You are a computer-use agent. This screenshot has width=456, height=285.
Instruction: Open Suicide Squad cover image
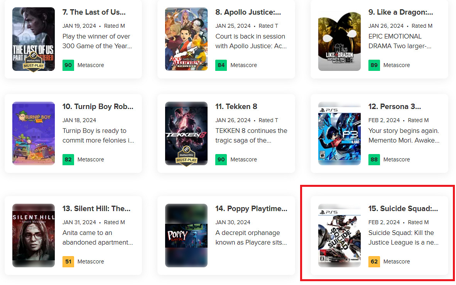(339, 235)
